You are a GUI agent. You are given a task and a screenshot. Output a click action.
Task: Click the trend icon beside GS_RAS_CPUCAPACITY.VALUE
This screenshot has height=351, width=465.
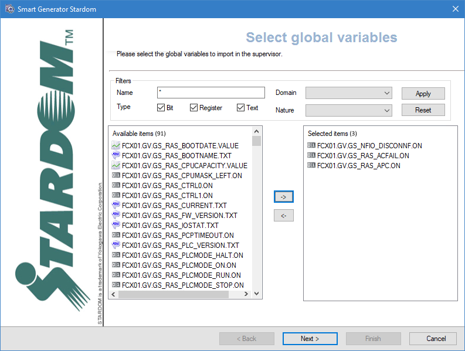116,165
